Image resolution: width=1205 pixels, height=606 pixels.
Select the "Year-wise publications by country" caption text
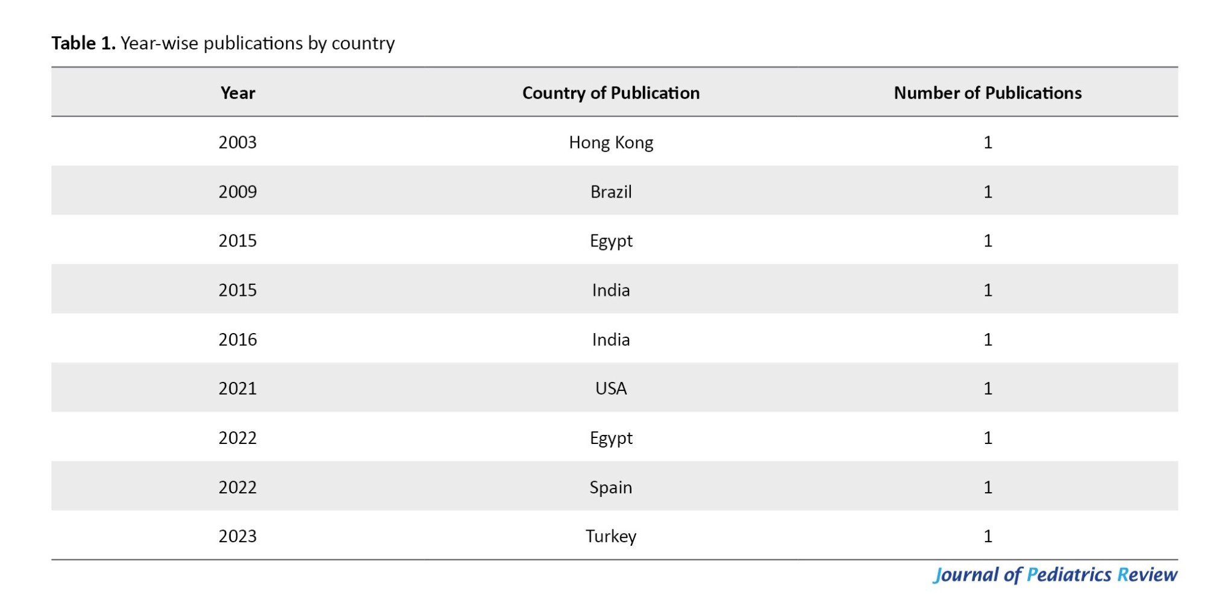[257, 43]
